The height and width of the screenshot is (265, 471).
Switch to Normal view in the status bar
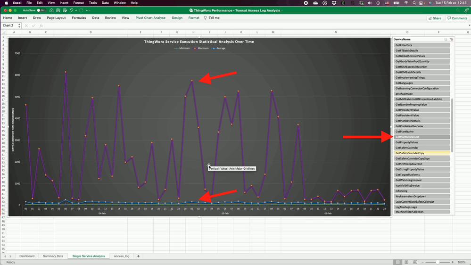[x=398, y=262]
